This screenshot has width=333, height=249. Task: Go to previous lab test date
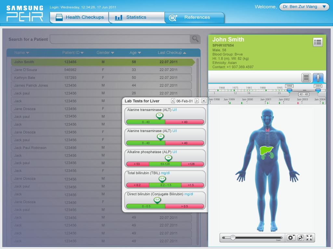click(x=173, y=101)
